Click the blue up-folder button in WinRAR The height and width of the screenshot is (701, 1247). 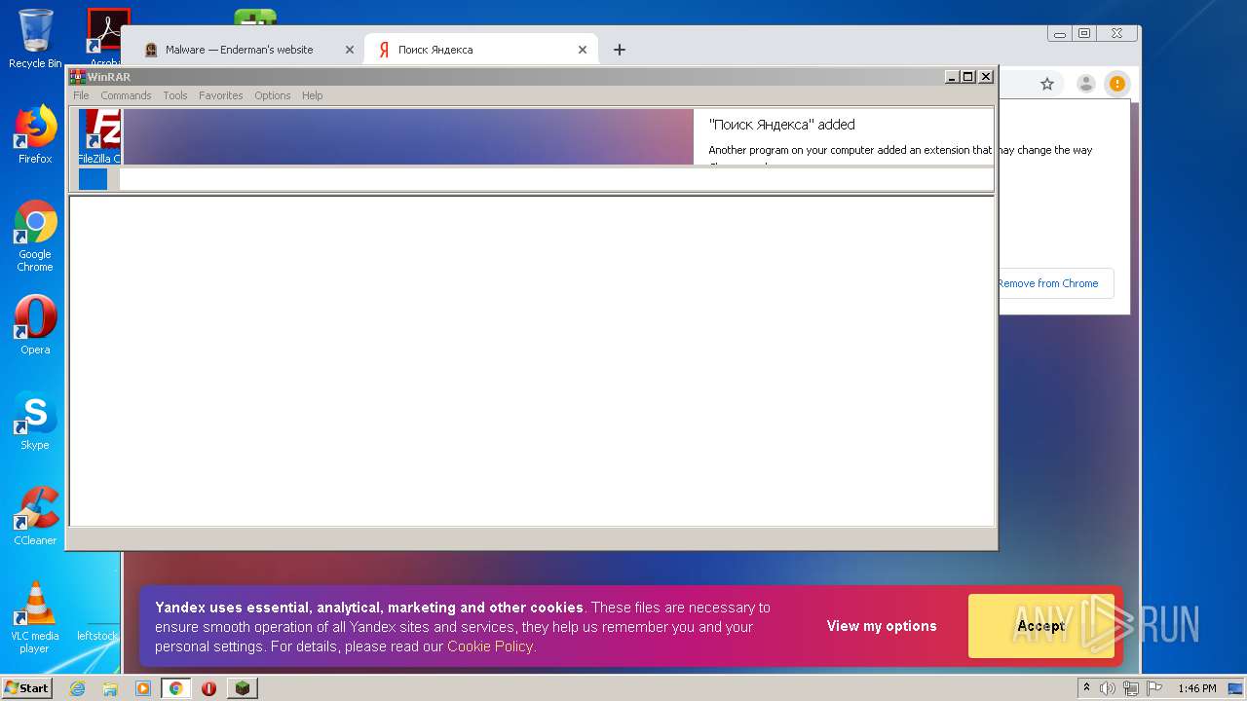tap(93, 179)
